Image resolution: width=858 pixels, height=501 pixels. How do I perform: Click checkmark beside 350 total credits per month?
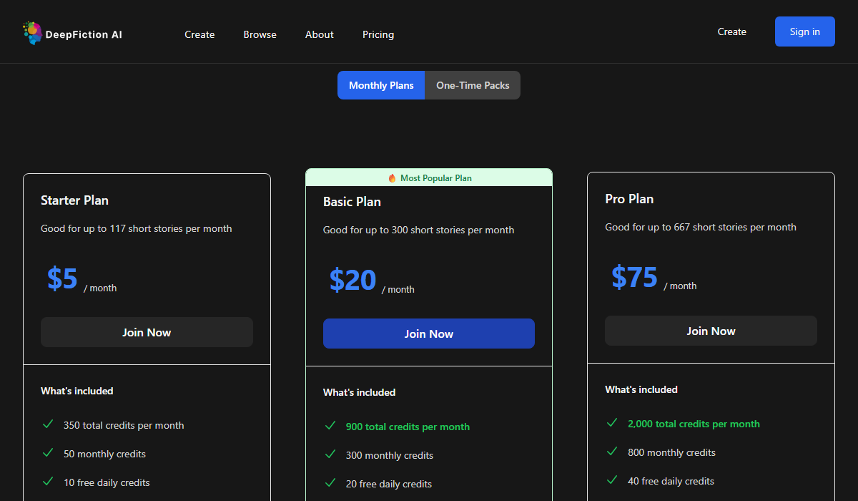click(48, 424)
